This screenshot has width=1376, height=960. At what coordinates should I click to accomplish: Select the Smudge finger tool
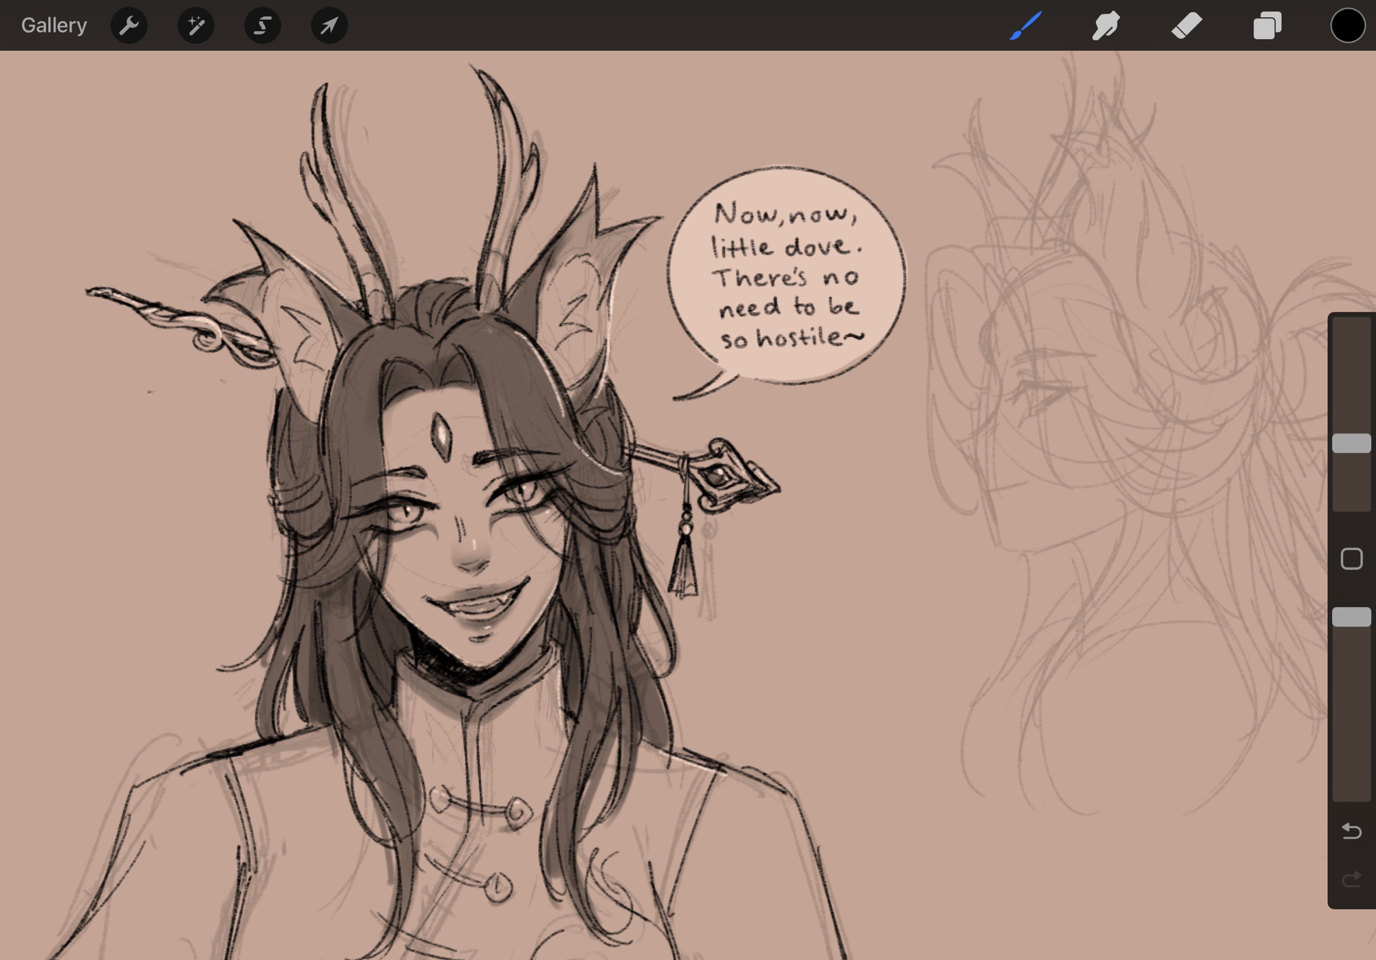[1106, 25]
